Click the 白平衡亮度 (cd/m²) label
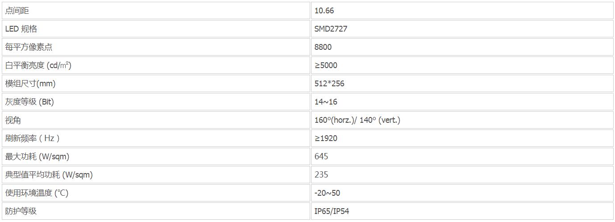The height and width of the screenshot is (222, 615). pyautogui.click(x=38, y=65)
